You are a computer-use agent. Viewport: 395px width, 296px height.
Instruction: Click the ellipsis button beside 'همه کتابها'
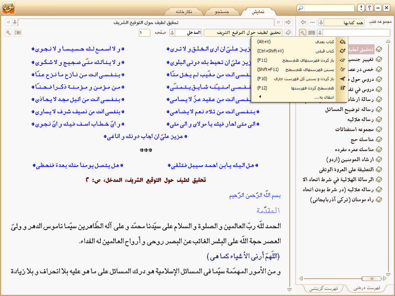(312, 22)
